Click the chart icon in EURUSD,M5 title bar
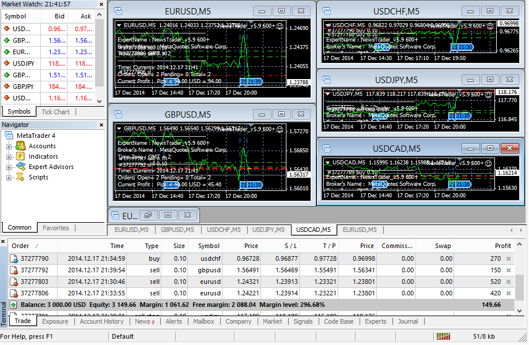Viewport: 529px width, 345px height. pos(118,11)
